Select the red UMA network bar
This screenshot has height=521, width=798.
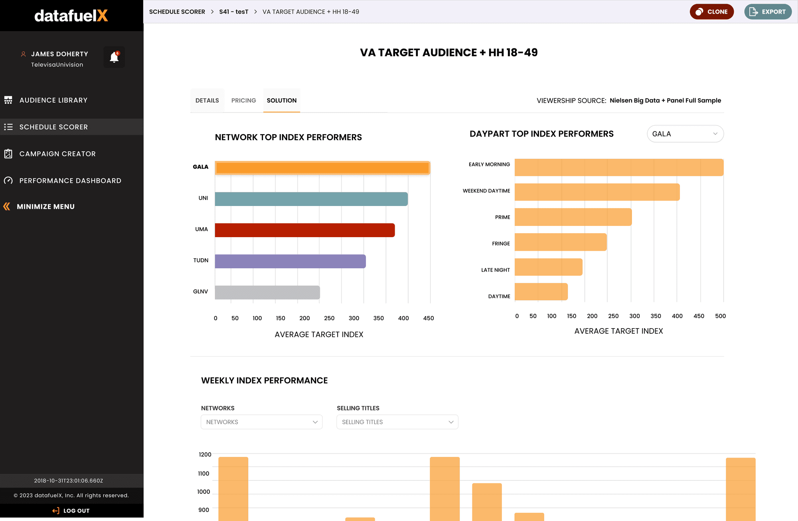(305, 230)
